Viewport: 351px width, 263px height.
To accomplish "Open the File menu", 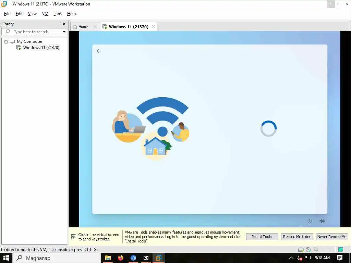I will coord(7,14).
